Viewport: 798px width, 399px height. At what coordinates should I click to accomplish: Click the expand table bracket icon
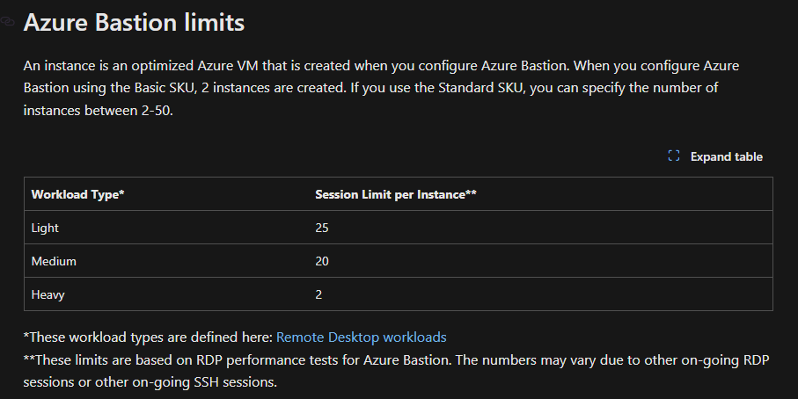click(x=673, y=156)
